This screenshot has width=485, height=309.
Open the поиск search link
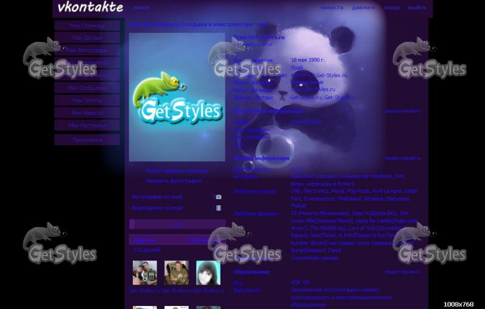coord(142,8)
